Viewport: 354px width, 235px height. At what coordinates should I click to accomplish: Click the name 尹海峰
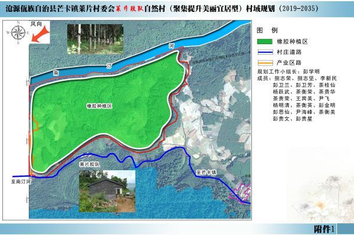coord(304,112)
